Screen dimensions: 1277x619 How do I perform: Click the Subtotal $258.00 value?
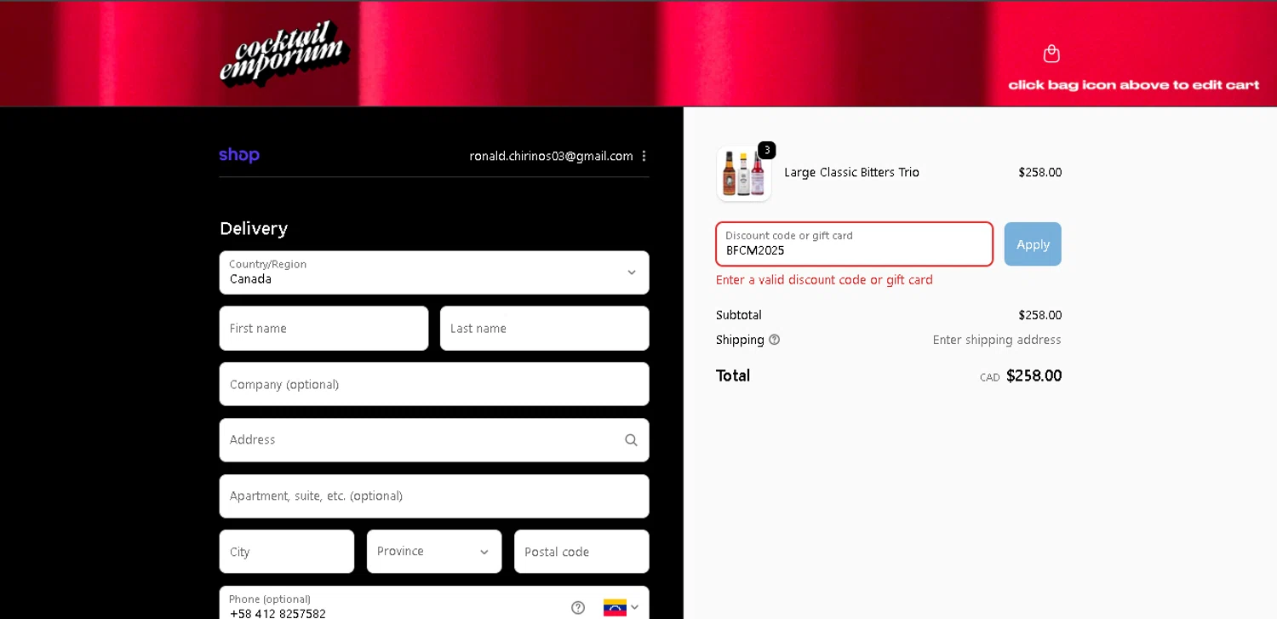click(x=1039, y=315)
